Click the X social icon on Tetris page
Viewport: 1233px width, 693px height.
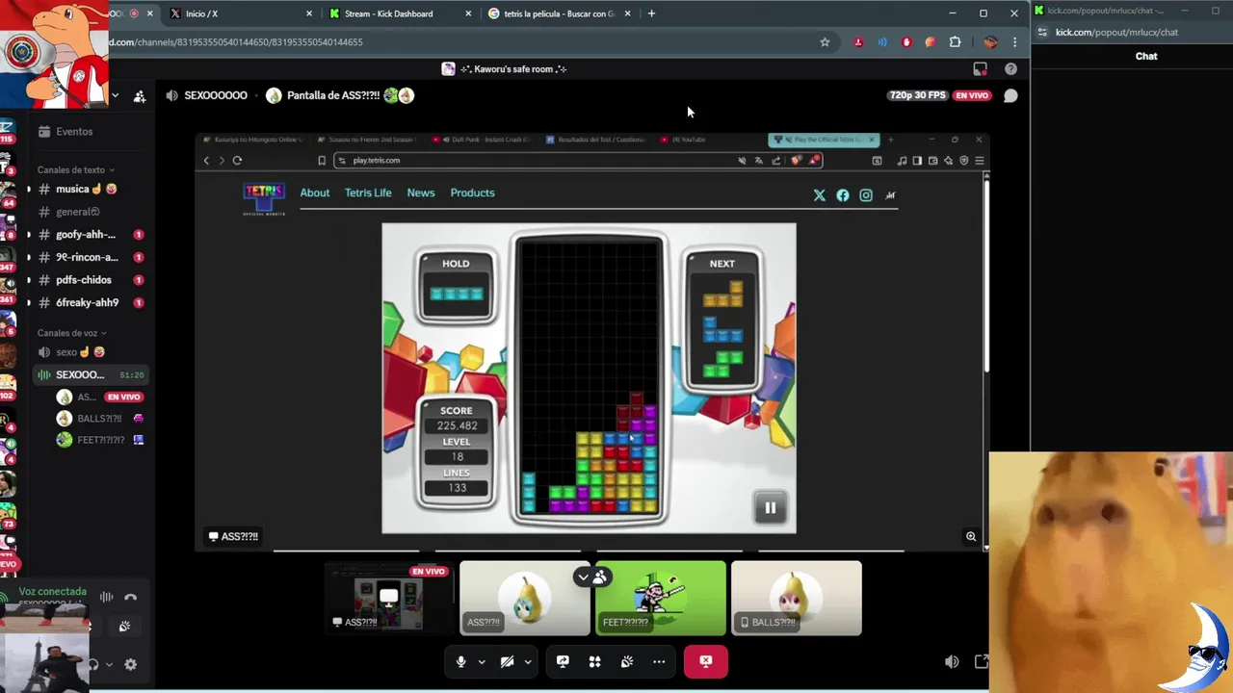820,195
